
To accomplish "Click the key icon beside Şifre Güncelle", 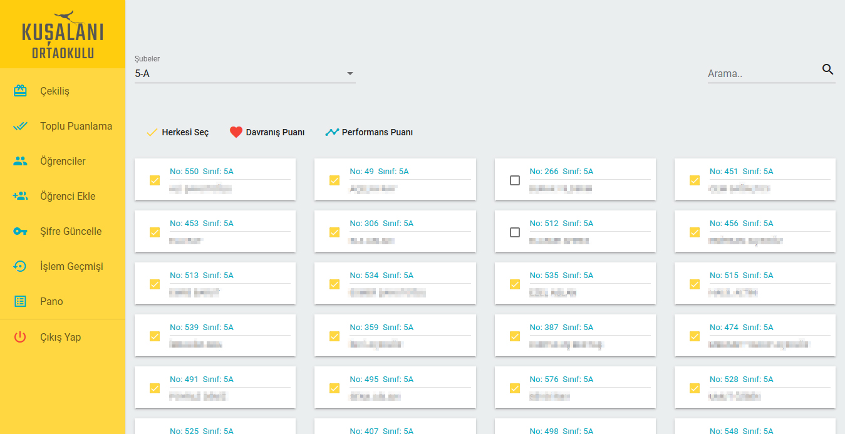I will coord(20,231).
